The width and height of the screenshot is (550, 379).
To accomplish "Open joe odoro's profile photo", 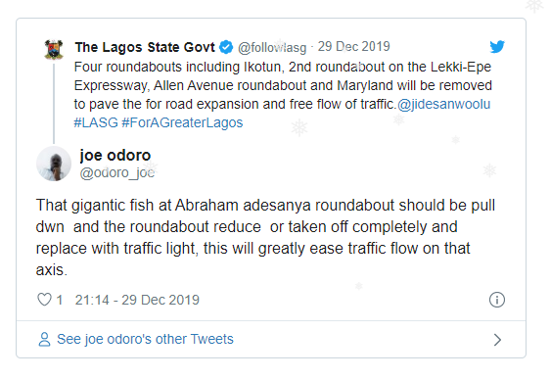I will pyautogui.click(x=54, y=164).
